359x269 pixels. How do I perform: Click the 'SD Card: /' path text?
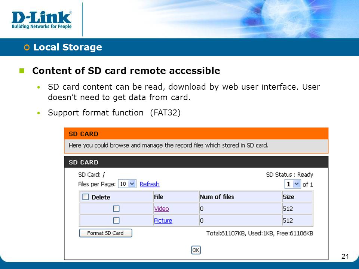tap(91, 175)
